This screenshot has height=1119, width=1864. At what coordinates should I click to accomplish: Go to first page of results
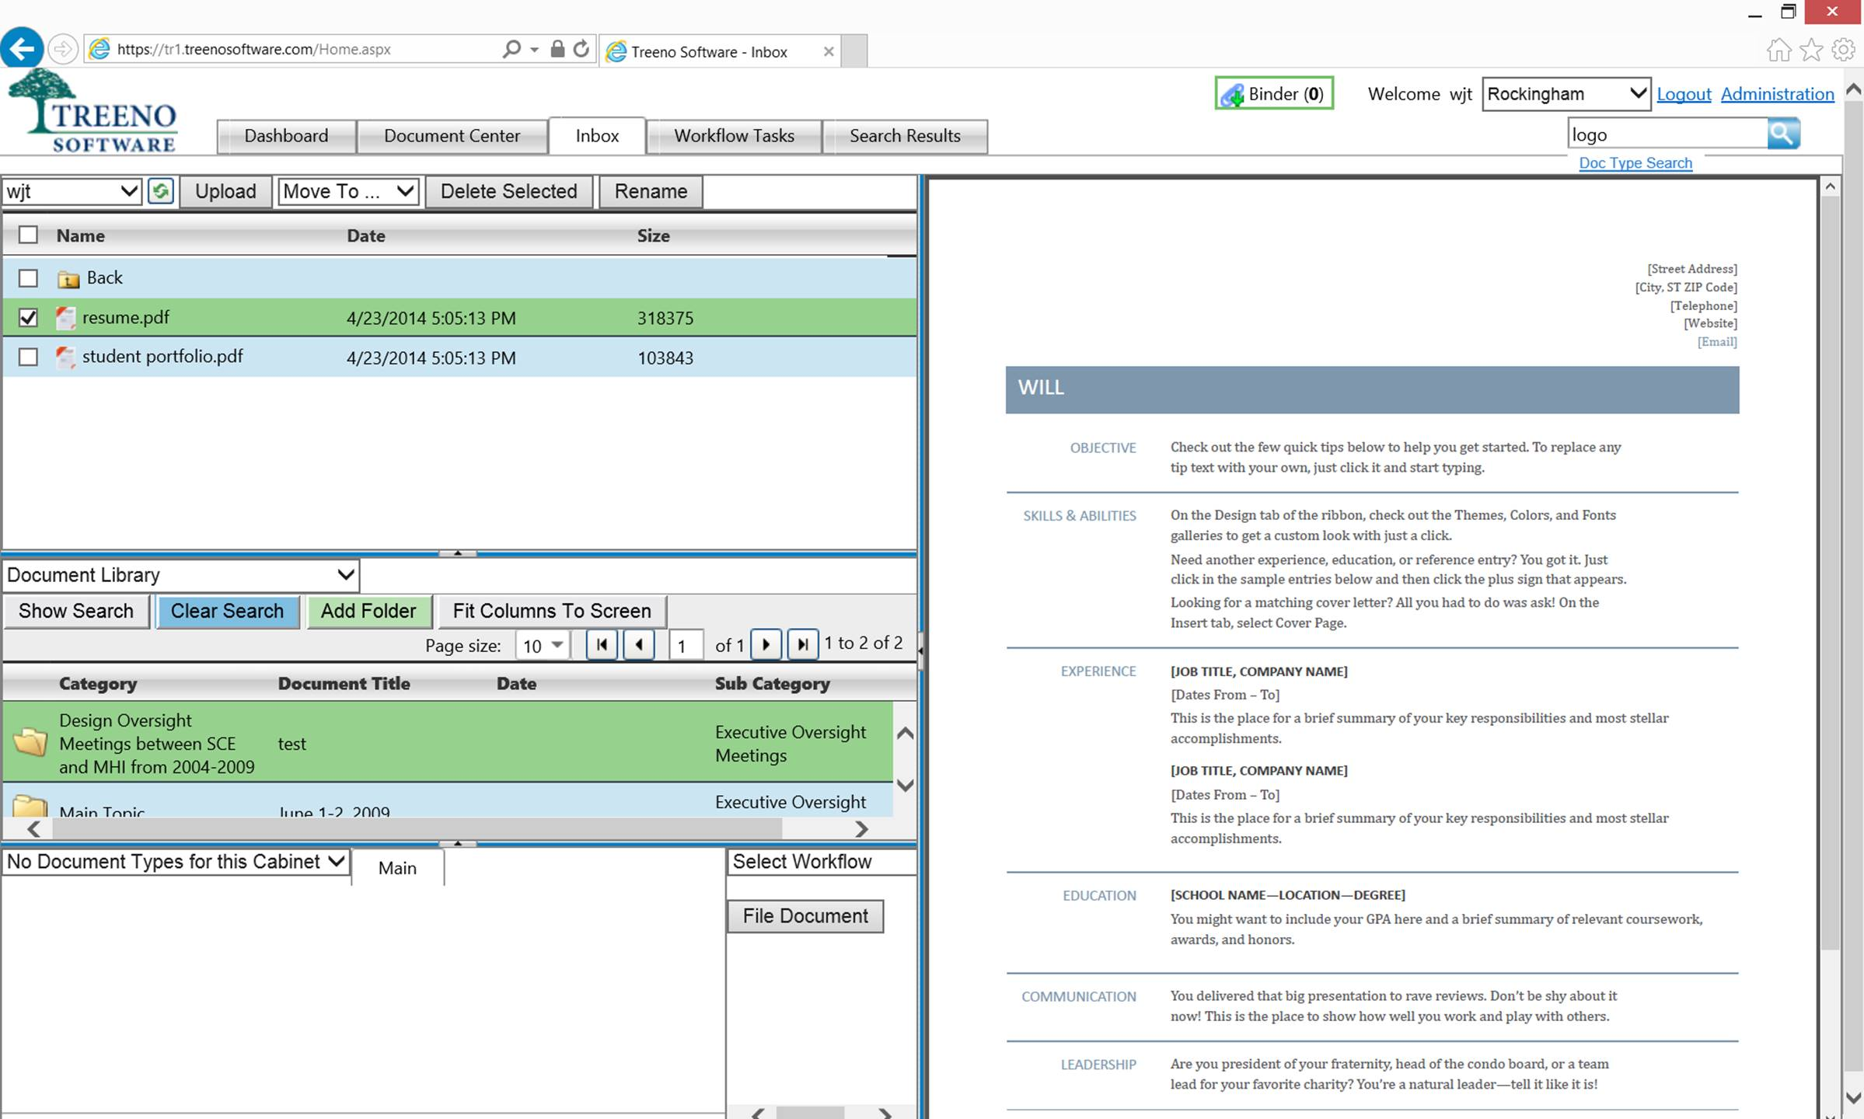602,644
